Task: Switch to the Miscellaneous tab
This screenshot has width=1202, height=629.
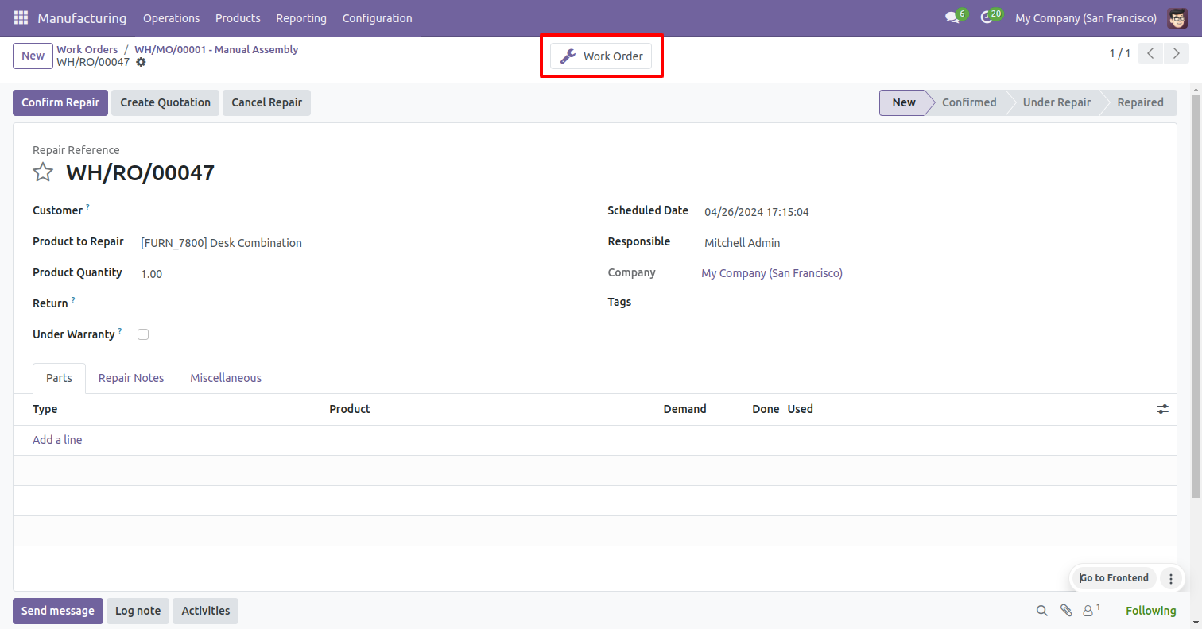Action: coord(226,378)
